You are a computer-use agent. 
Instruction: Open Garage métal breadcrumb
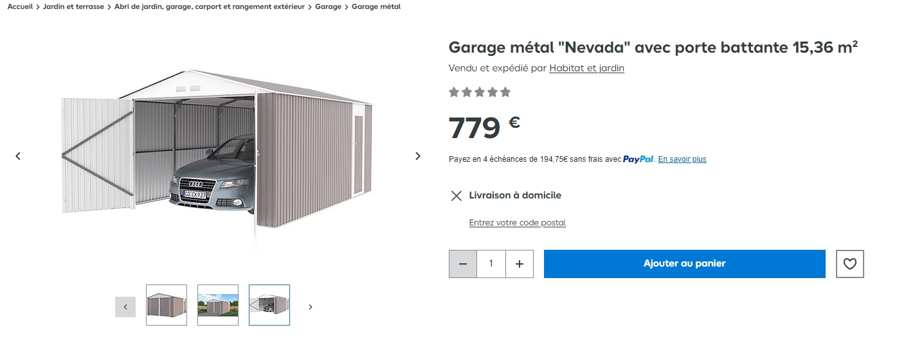(376, 6)
